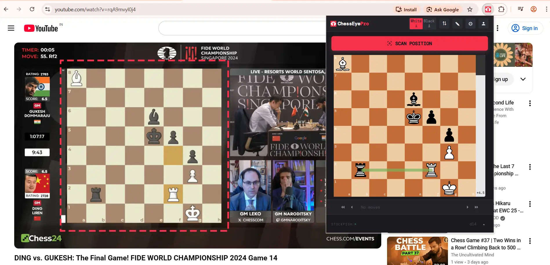Select White as side to move

(x=416, y=23)
